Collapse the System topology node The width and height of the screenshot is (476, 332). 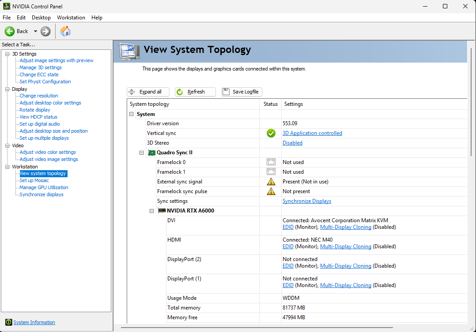click(x=132, y=114)
